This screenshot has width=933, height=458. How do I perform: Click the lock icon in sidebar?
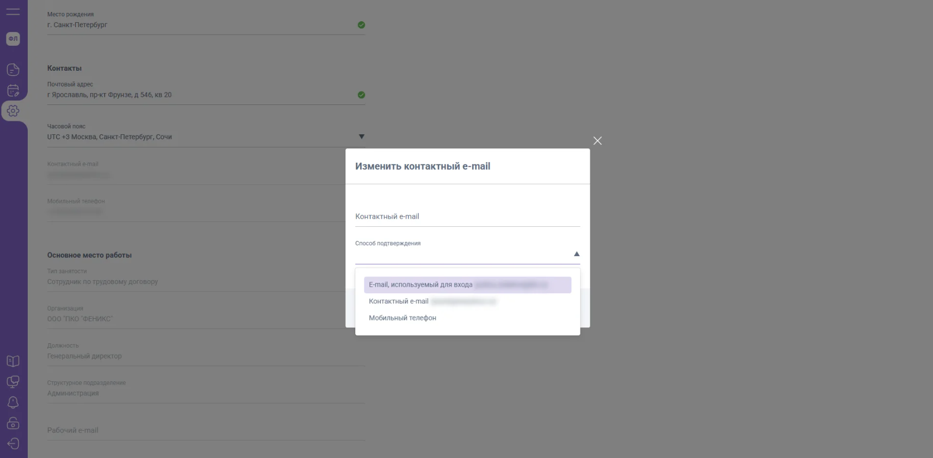click(13, 423)
